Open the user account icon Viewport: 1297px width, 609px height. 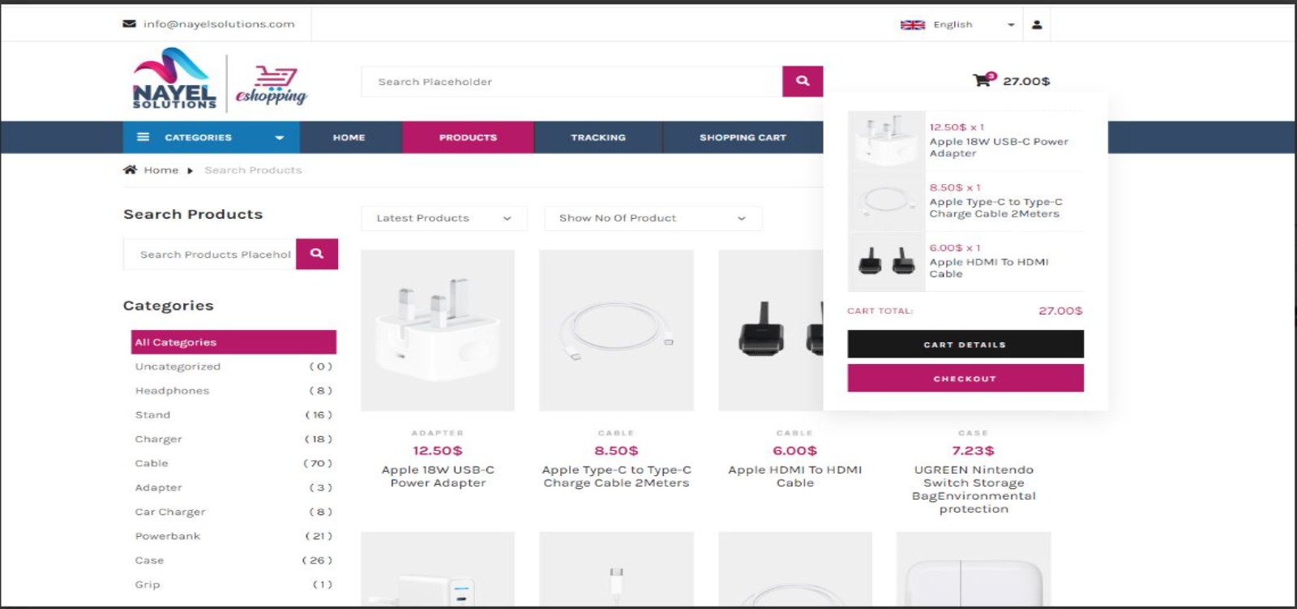click(x=1037, y=24)
